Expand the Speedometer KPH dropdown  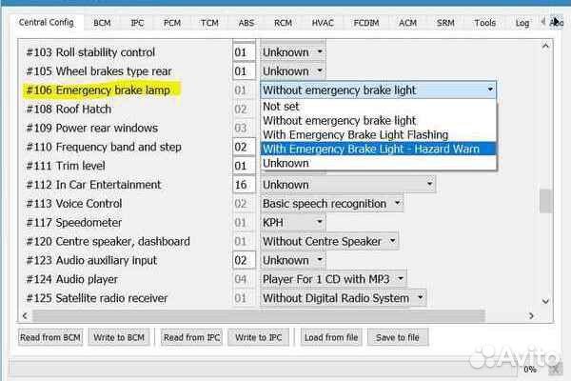(x=319, y=223)
